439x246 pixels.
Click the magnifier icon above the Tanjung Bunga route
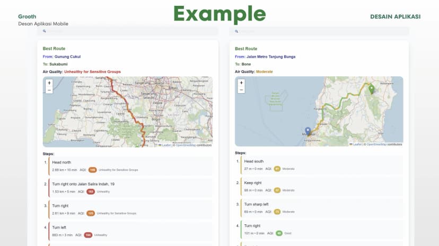(x=236, y=31)
